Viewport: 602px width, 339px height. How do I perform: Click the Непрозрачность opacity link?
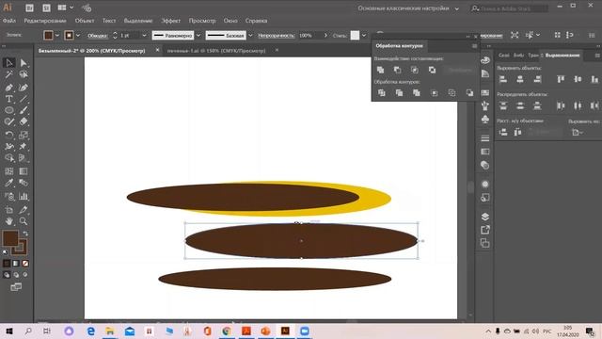tap(276, 36)
